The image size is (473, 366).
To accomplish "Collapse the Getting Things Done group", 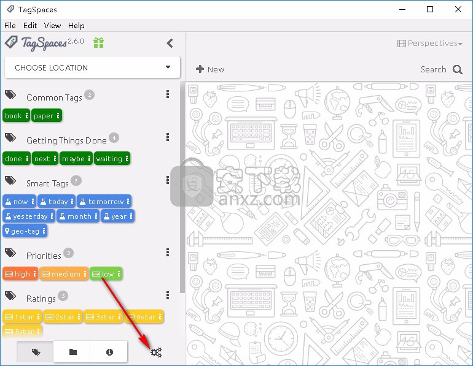I will coord(10,137).
